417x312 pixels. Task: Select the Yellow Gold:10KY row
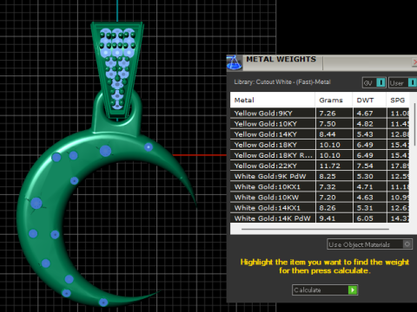coord(320,124)
